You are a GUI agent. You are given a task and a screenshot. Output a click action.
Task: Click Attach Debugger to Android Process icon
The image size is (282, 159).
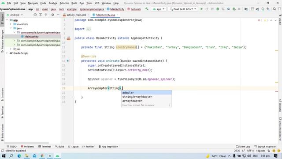click(x=234, y=9)
